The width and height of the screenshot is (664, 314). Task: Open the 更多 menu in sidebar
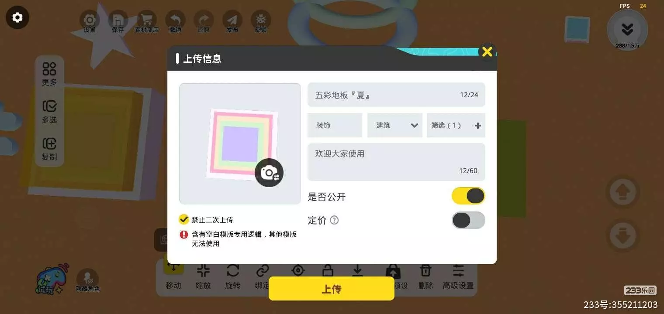pos(49,74)
